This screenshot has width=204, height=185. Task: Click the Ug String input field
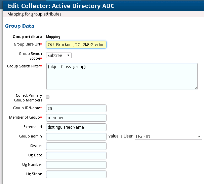pyautogui.click(x=76, y=174)
